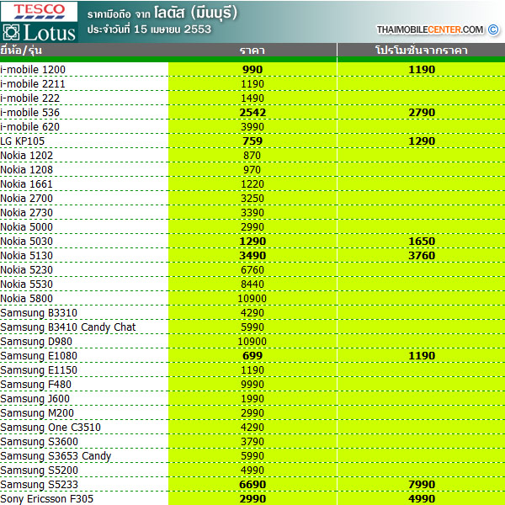Click the 8440 price for Nokia 5530
This screenshot has width=505, height=505.
252,284
